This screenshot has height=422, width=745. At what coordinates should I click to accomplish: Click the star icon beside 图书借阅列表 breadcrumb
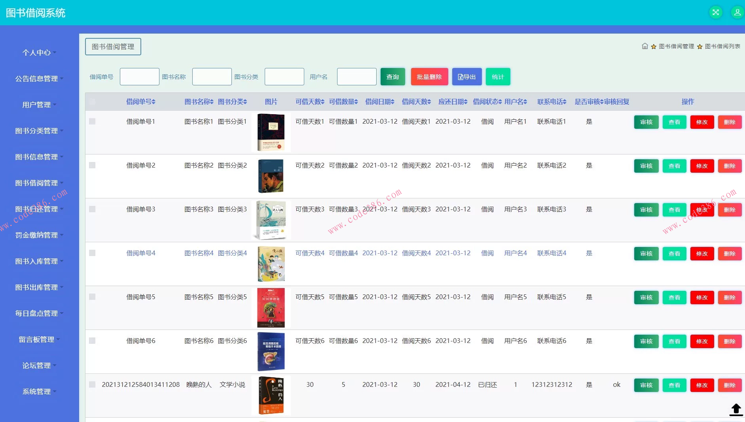[x=700, y=46]
